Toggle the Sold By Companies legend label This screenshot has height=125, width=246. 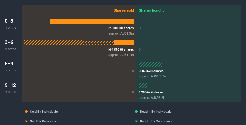(44, 121)
